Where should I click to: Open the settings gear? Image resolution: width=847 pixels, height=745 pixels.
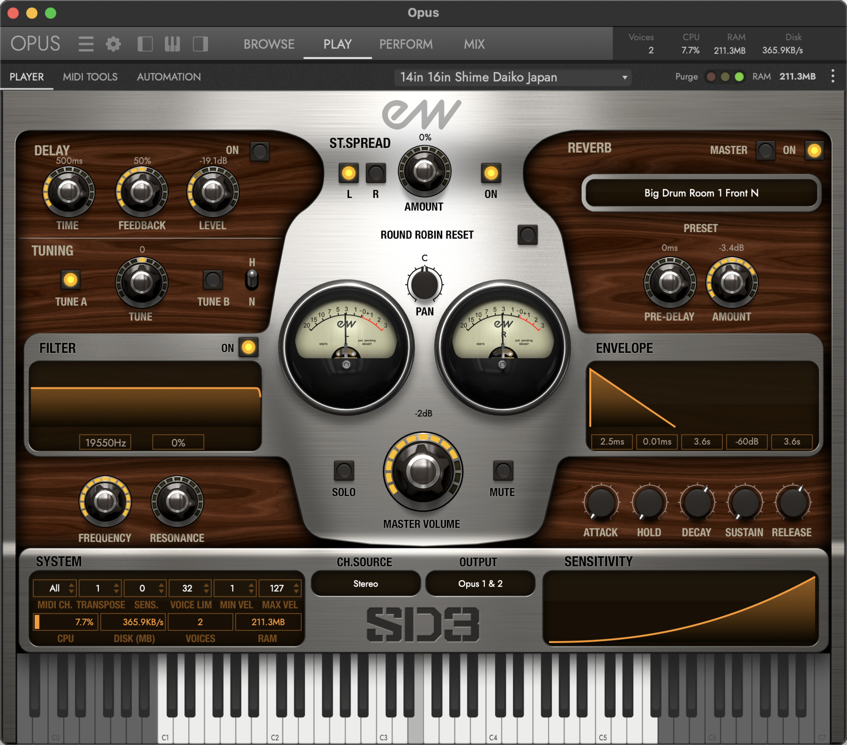[113, 44]
